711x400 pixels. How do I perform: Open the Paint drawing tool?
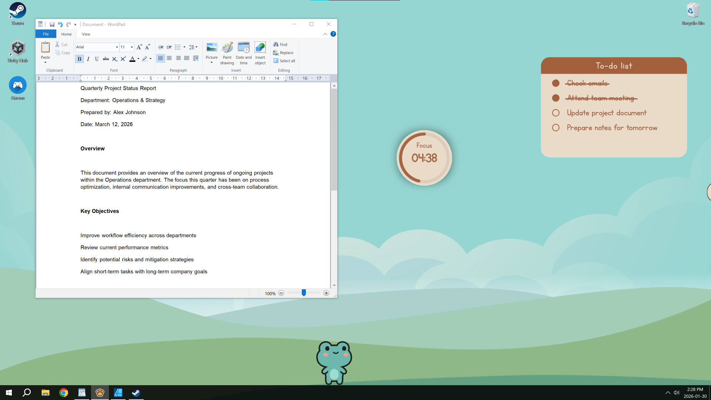[227, 52]
